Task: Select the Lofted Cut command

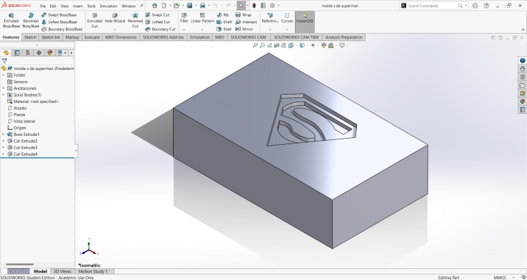Action: [158, 22]
